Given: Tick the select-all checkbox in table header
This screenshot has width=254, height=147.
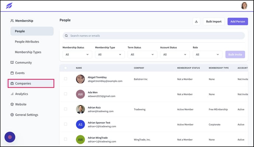Looking at the screenshot, I should 65,68.
